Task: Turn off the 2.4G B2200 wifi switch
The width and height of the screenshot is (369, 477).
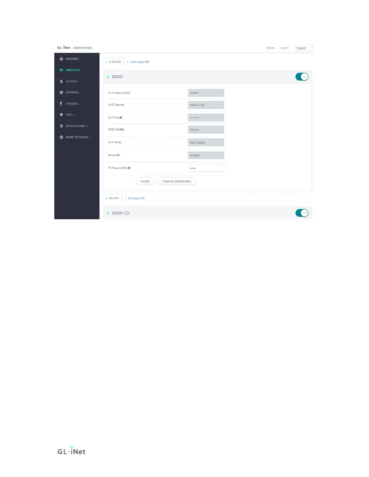Action: [x=302, y=77]
